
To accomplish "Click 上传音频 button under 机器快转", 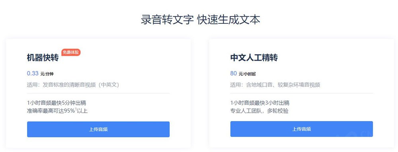I will pyautogui.click(x=98, y=129).
